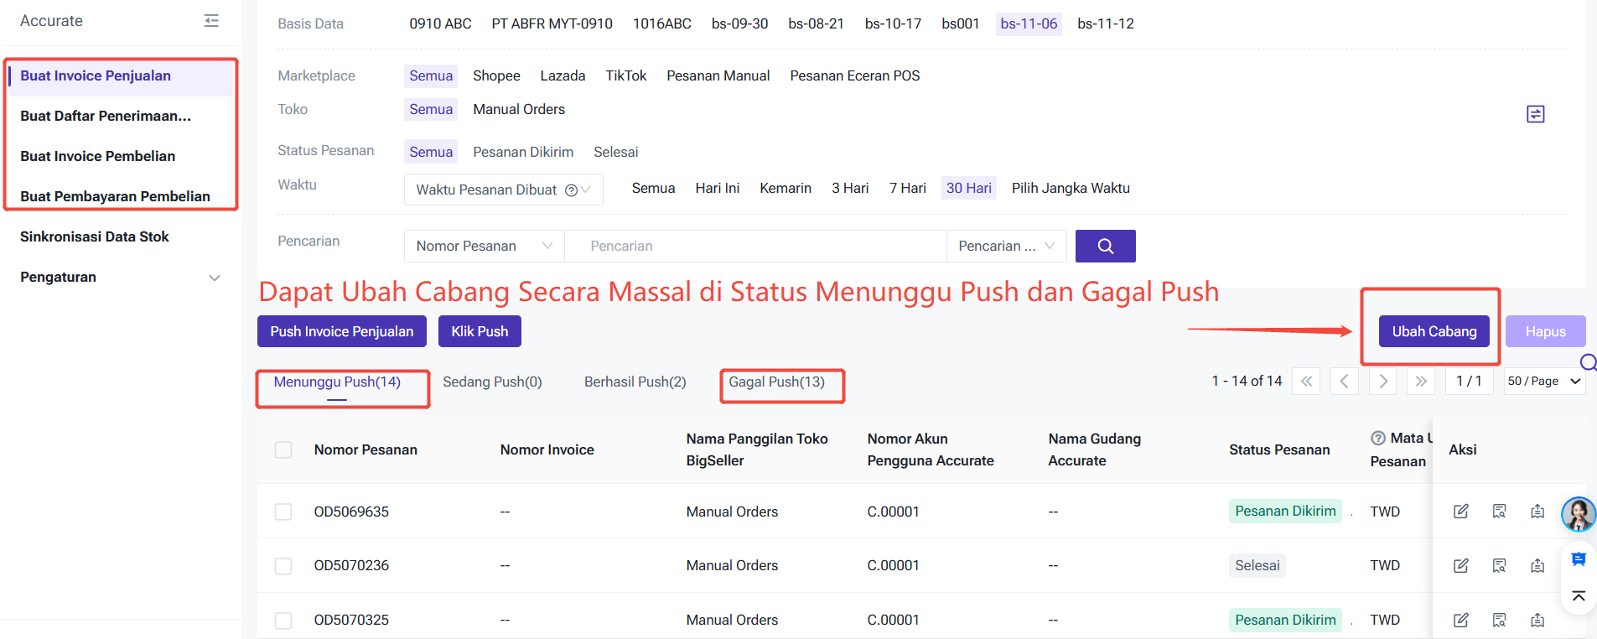Screen dimensions: 1597x639
Task: Click the purple search magnifier button
Action: tap(1105, 247)
